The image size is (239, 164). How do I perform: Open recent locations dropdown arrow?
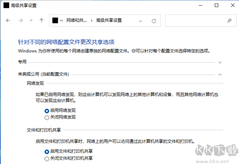point(31,20)
